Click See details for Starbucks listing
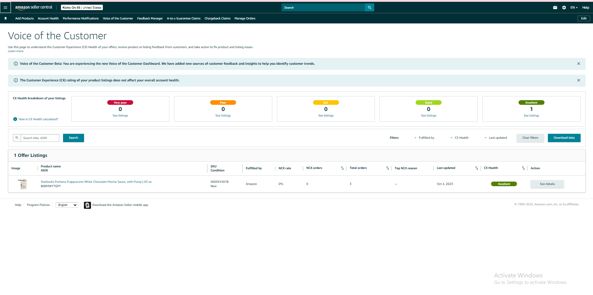593x295 pixels. [547, 184]
